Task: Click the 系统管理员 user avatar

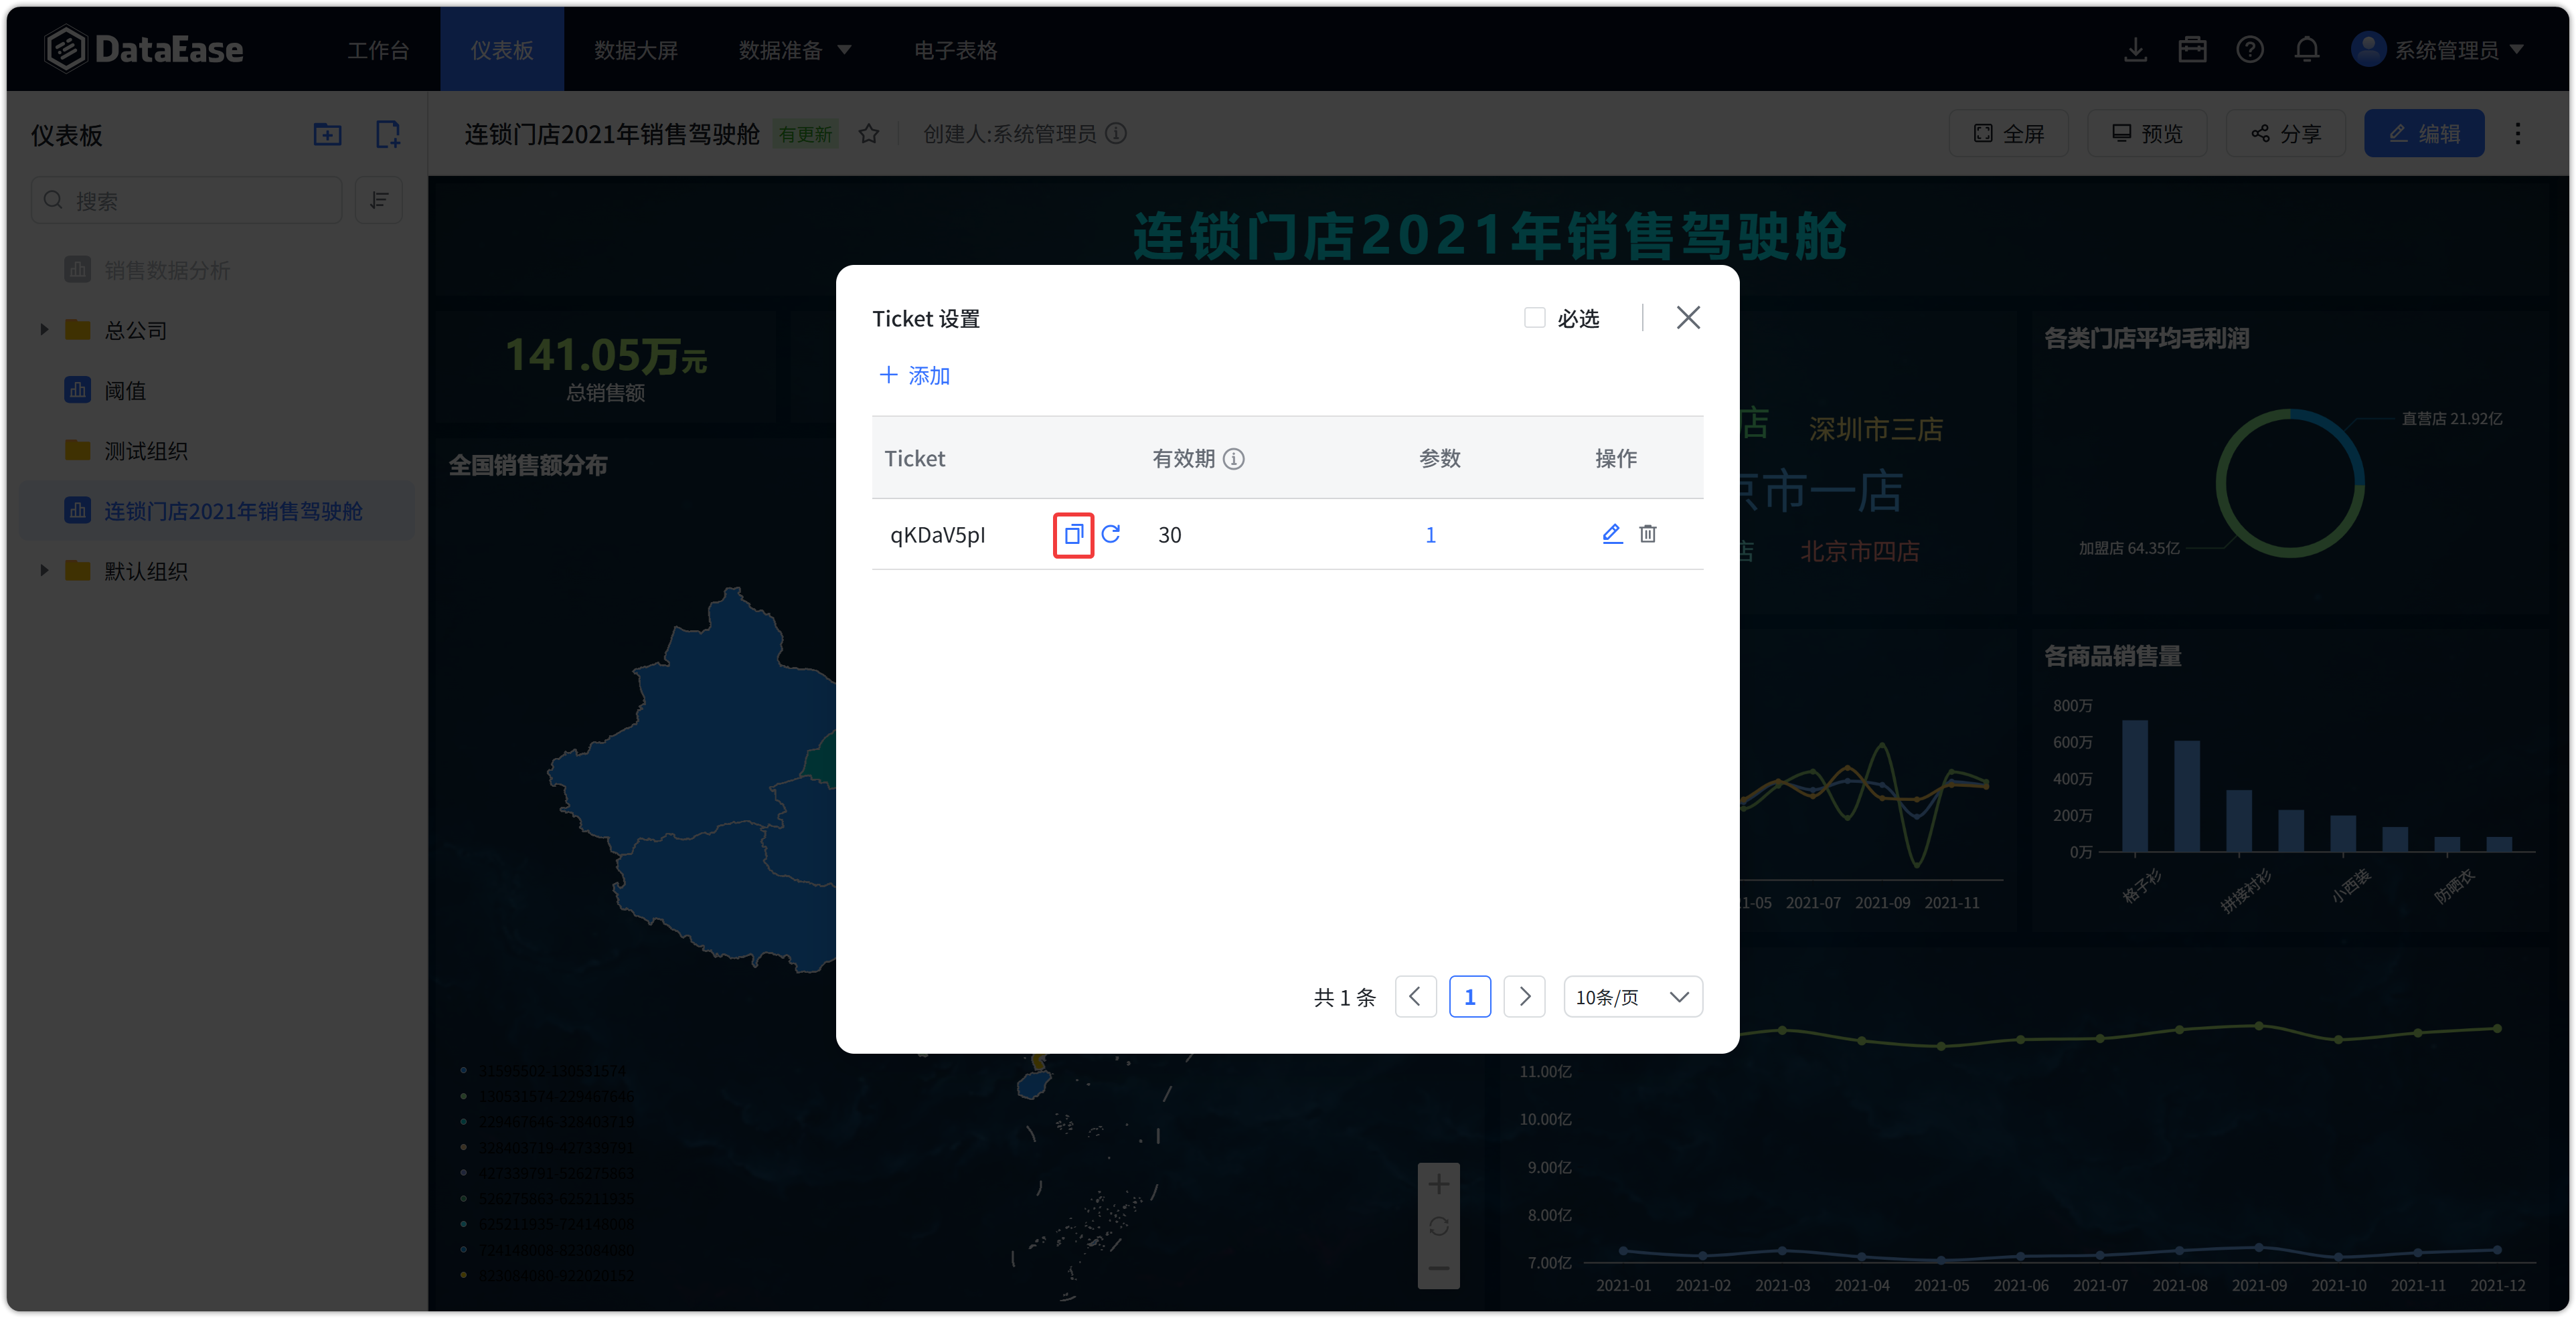Action: pyautogui.click(x=2368, y=49)
